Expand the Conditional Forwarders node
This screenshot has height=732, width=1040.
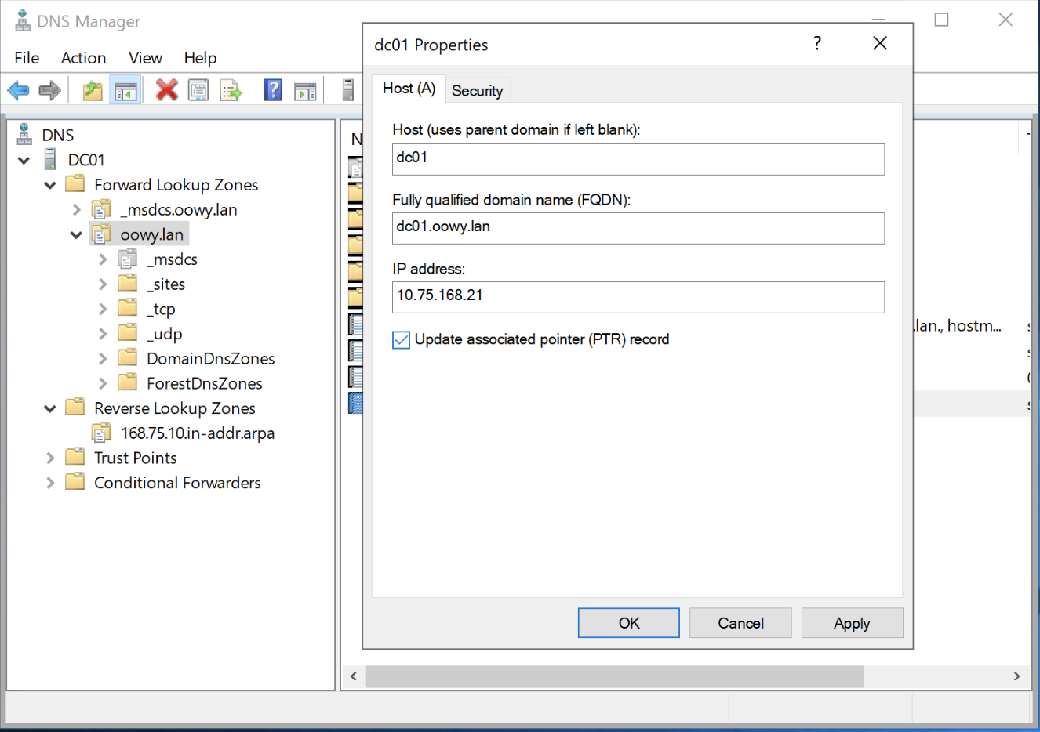(x=50, y=483)
